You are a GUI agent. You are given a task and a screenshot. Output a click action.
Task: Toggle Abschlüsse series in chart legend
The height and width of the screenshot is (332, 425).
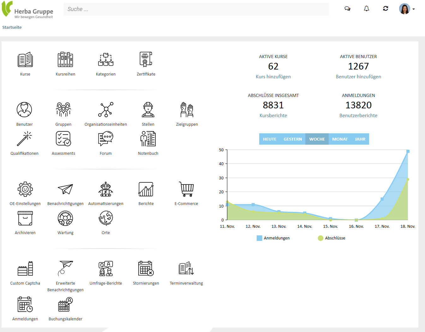(332, 238)
